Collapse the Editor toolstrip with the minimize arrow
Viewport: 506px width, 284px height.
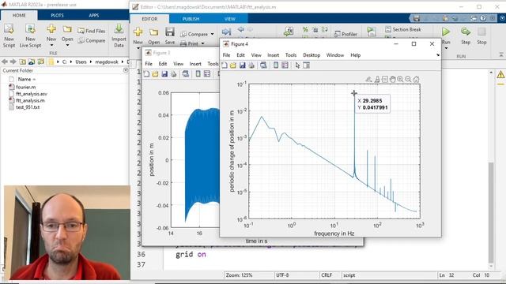(x=501, y=54)
